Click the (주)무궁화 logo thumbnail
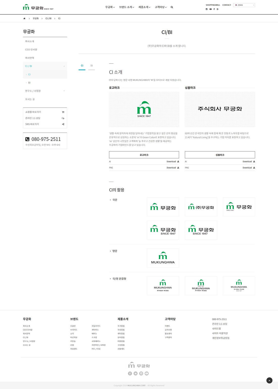The width and height of the screenshot is (278, 389). pyautogui.click(x=201, y=207)
